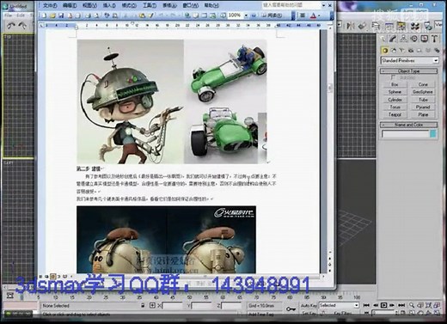447x324 pixels.
Task: Click the Render Setup teapot icon
Action: pos(428,26)
